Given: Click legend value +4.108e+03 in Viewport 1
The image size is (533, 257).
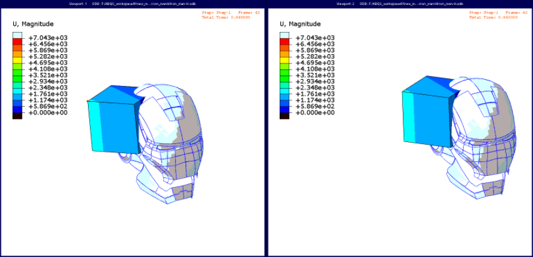Looking at the screenshot, I should [48, 68].
